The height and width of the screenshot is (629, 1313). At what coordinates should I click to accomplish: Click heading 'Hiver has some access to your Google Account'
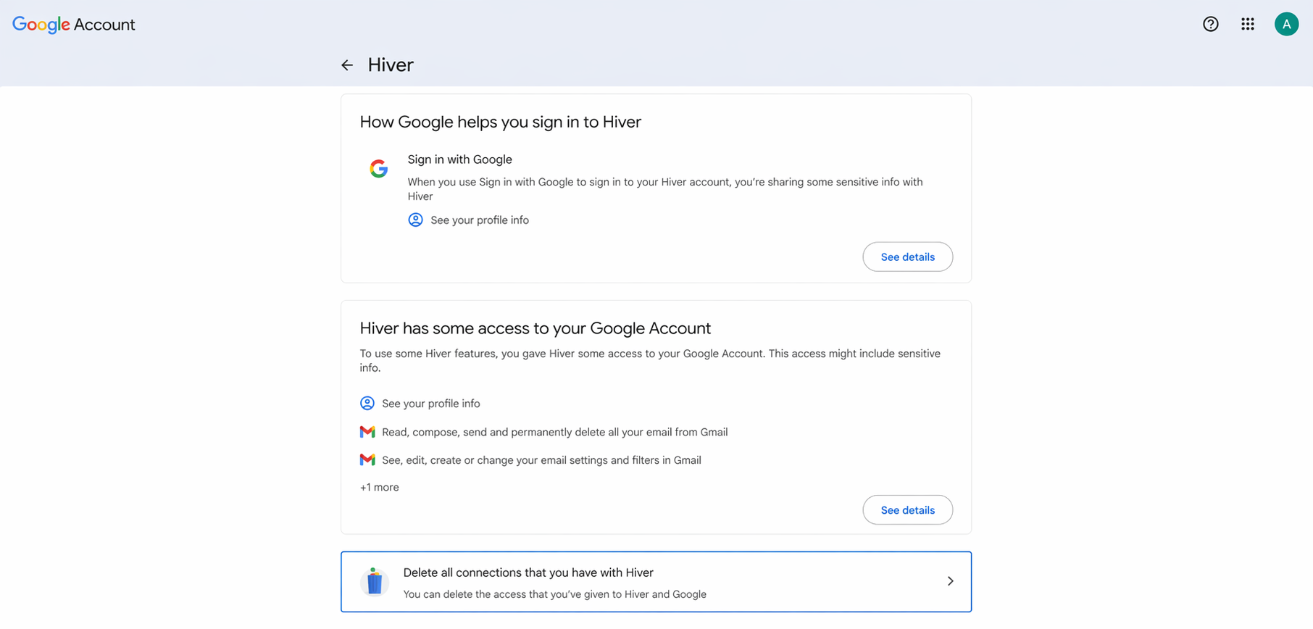click(x=535, y=328)
